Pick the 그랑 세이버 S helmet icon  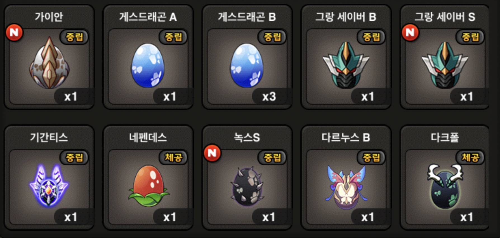tap(445, 65)
